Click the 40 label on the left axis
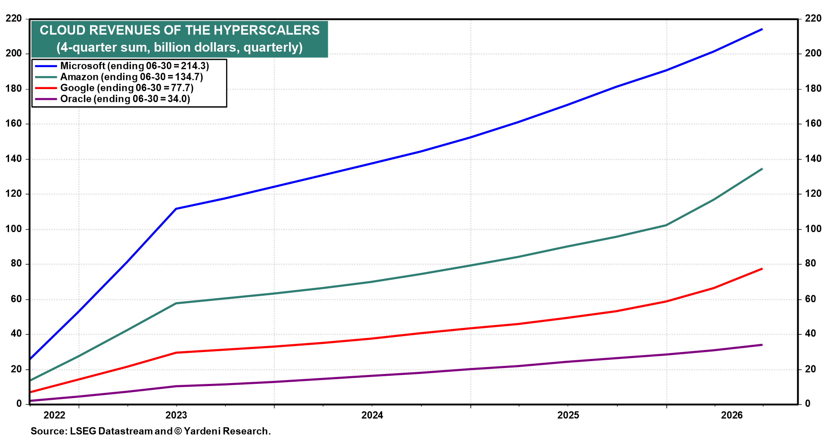This screenshot has height=439, width=827. coord(16,334)
